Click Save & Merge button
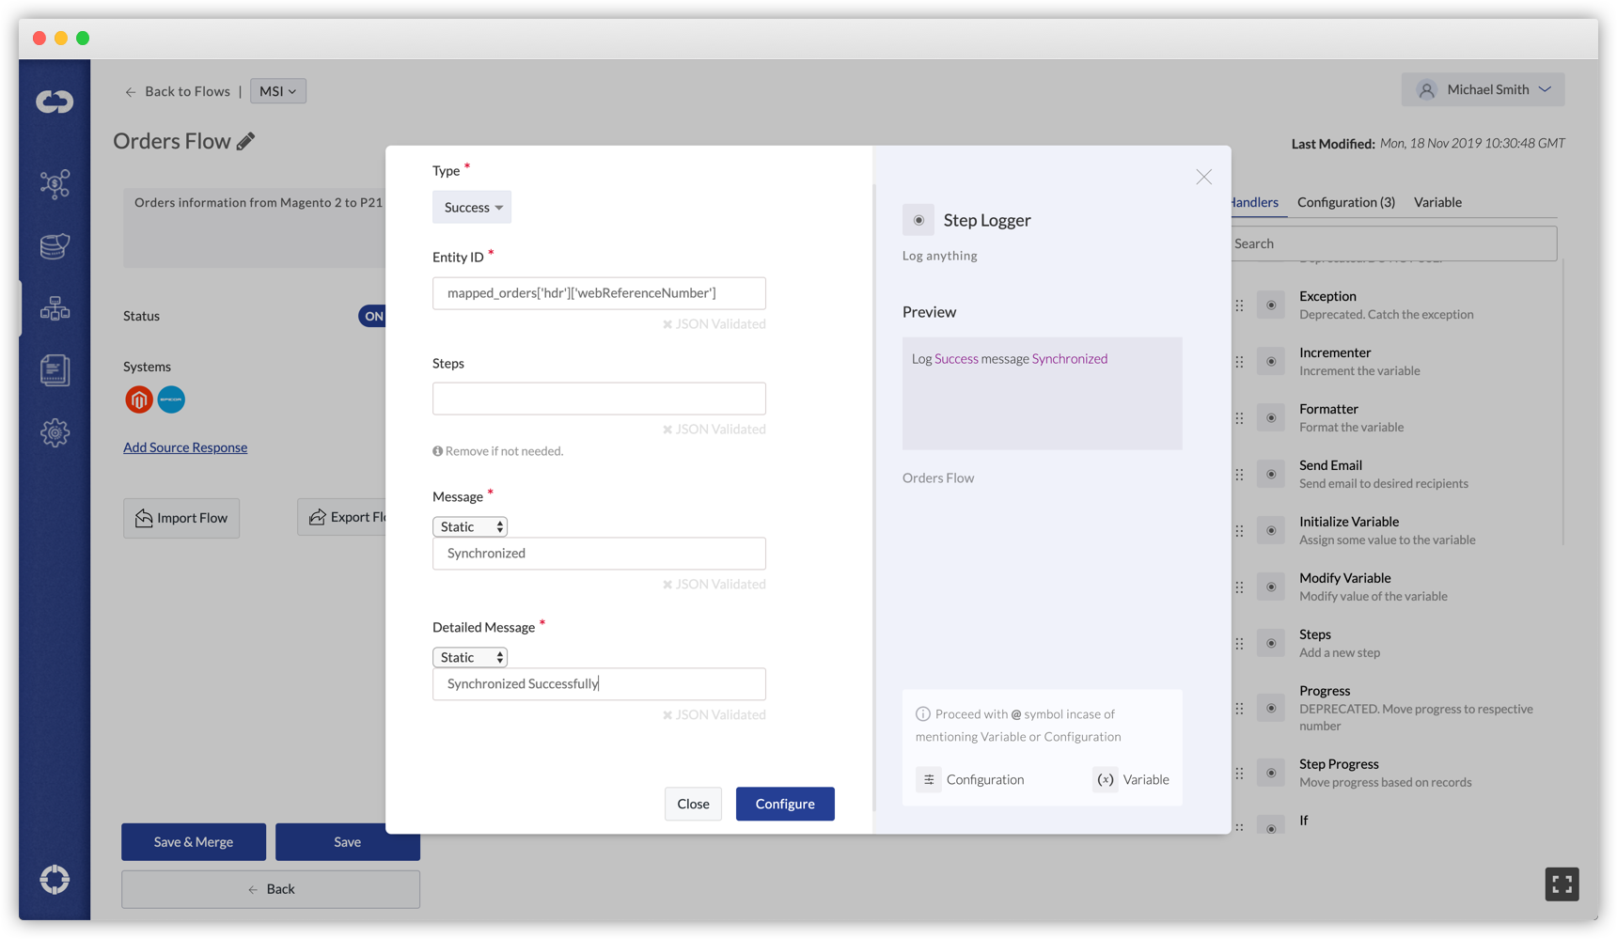 194,842
